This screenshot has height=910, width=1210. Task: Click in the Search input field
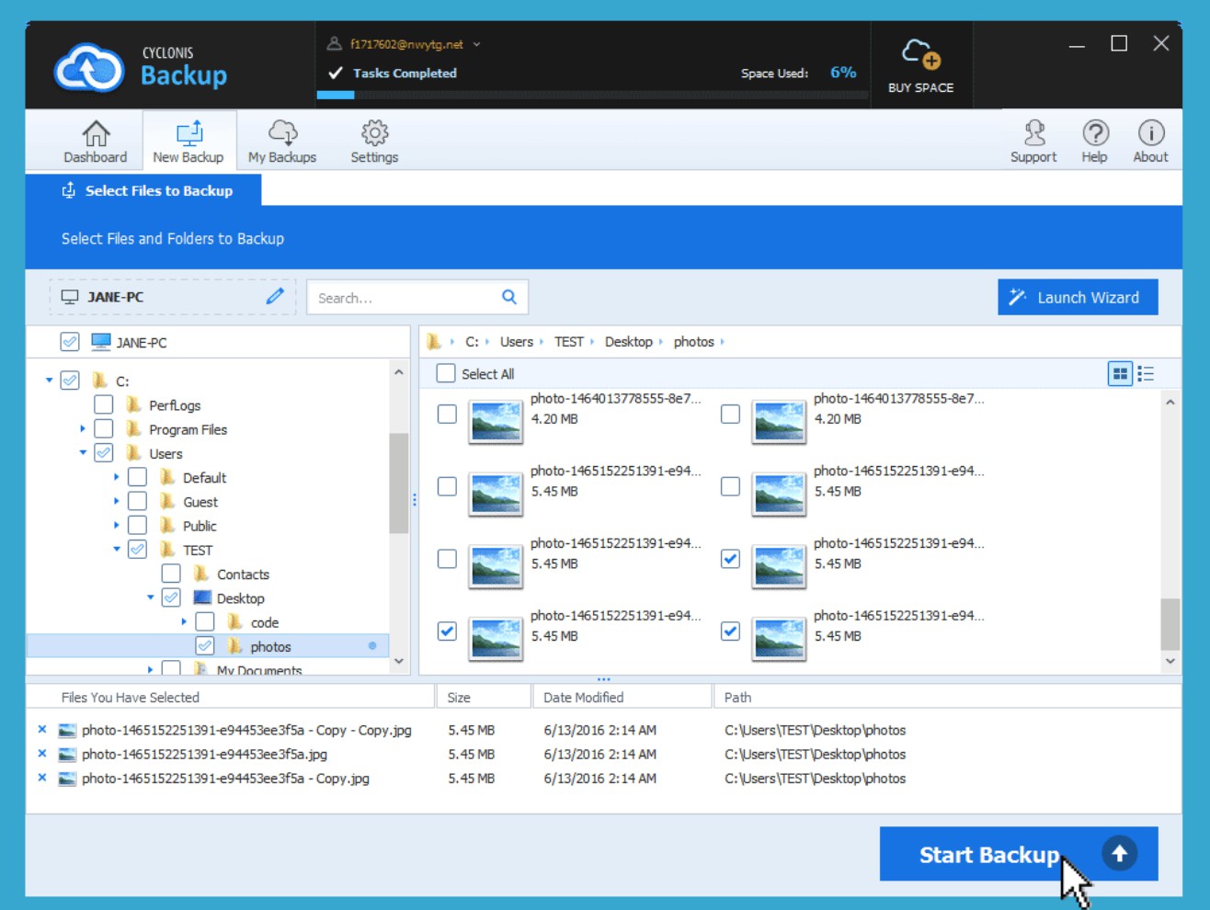pos(405,298)
